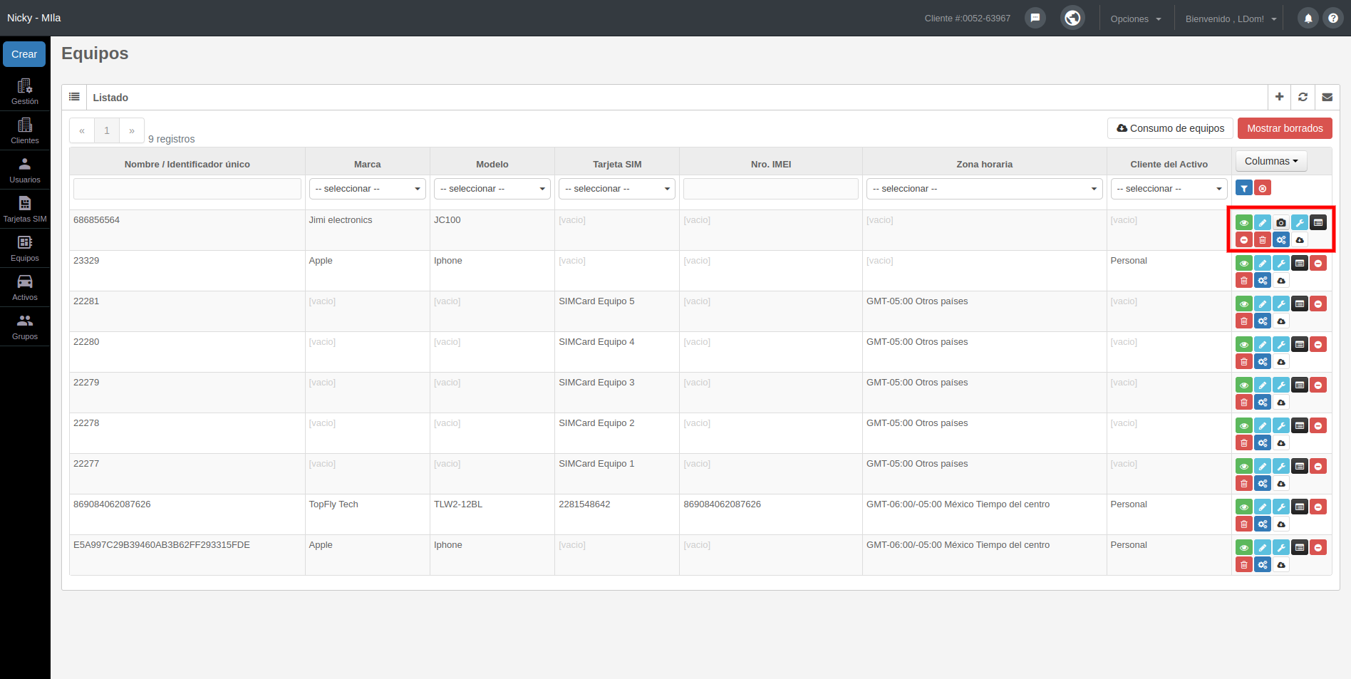Open the Marca filter dropdown
1351x679 pixels.
click(x=368, y=189)
